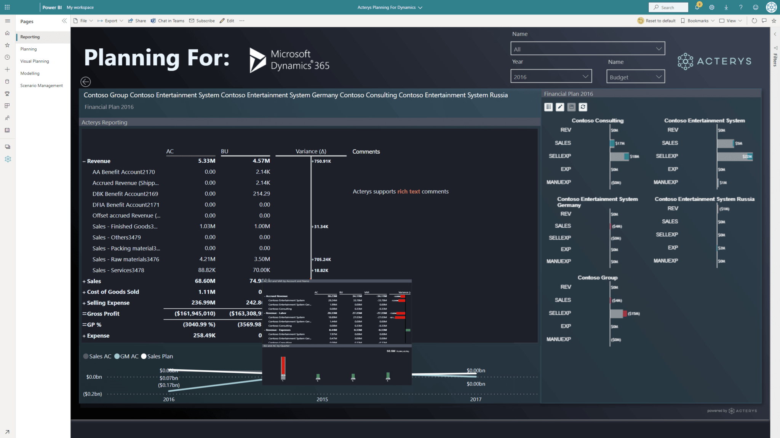Screen dimensions: 780x438
Task: Click the back arrow navigation button
Action: (85, 82)
